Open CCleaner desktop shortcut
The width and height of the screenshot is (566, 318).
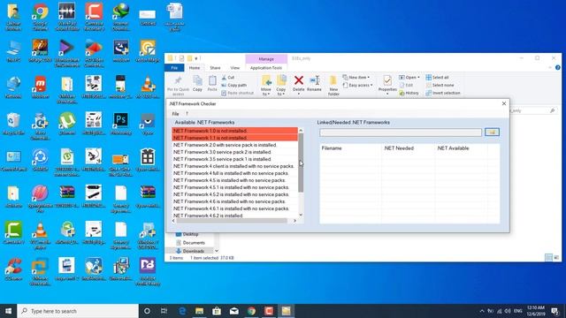coord(13,269)
